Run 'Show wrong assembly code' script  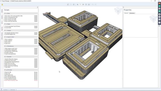click(x=11, y=17)
